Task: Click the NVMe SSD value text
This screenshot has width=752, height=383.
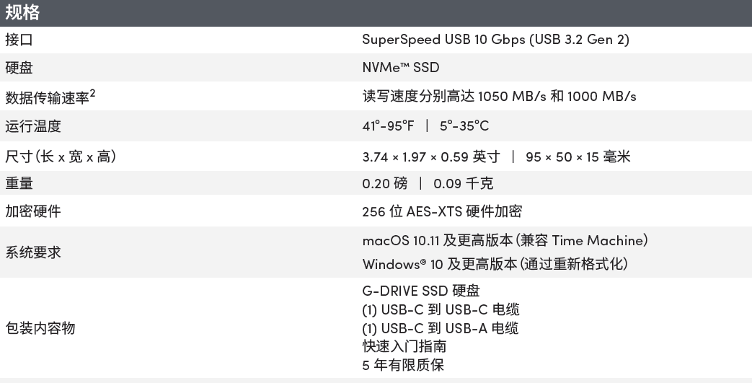Action: pyautogui.click(x=400, y=68)
